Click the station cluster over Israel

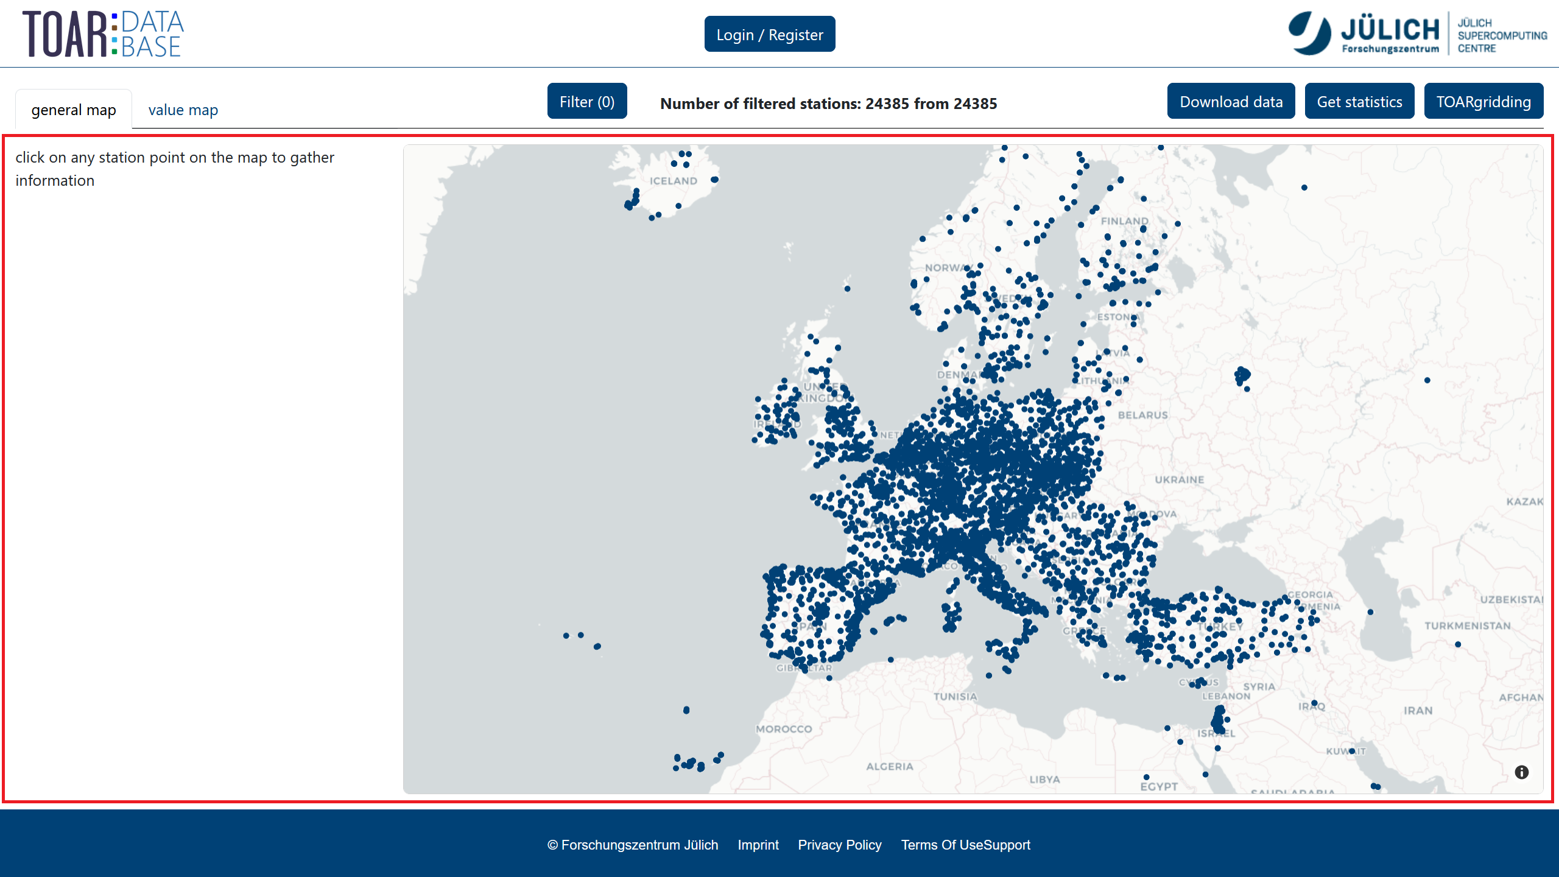point(1219,720)
